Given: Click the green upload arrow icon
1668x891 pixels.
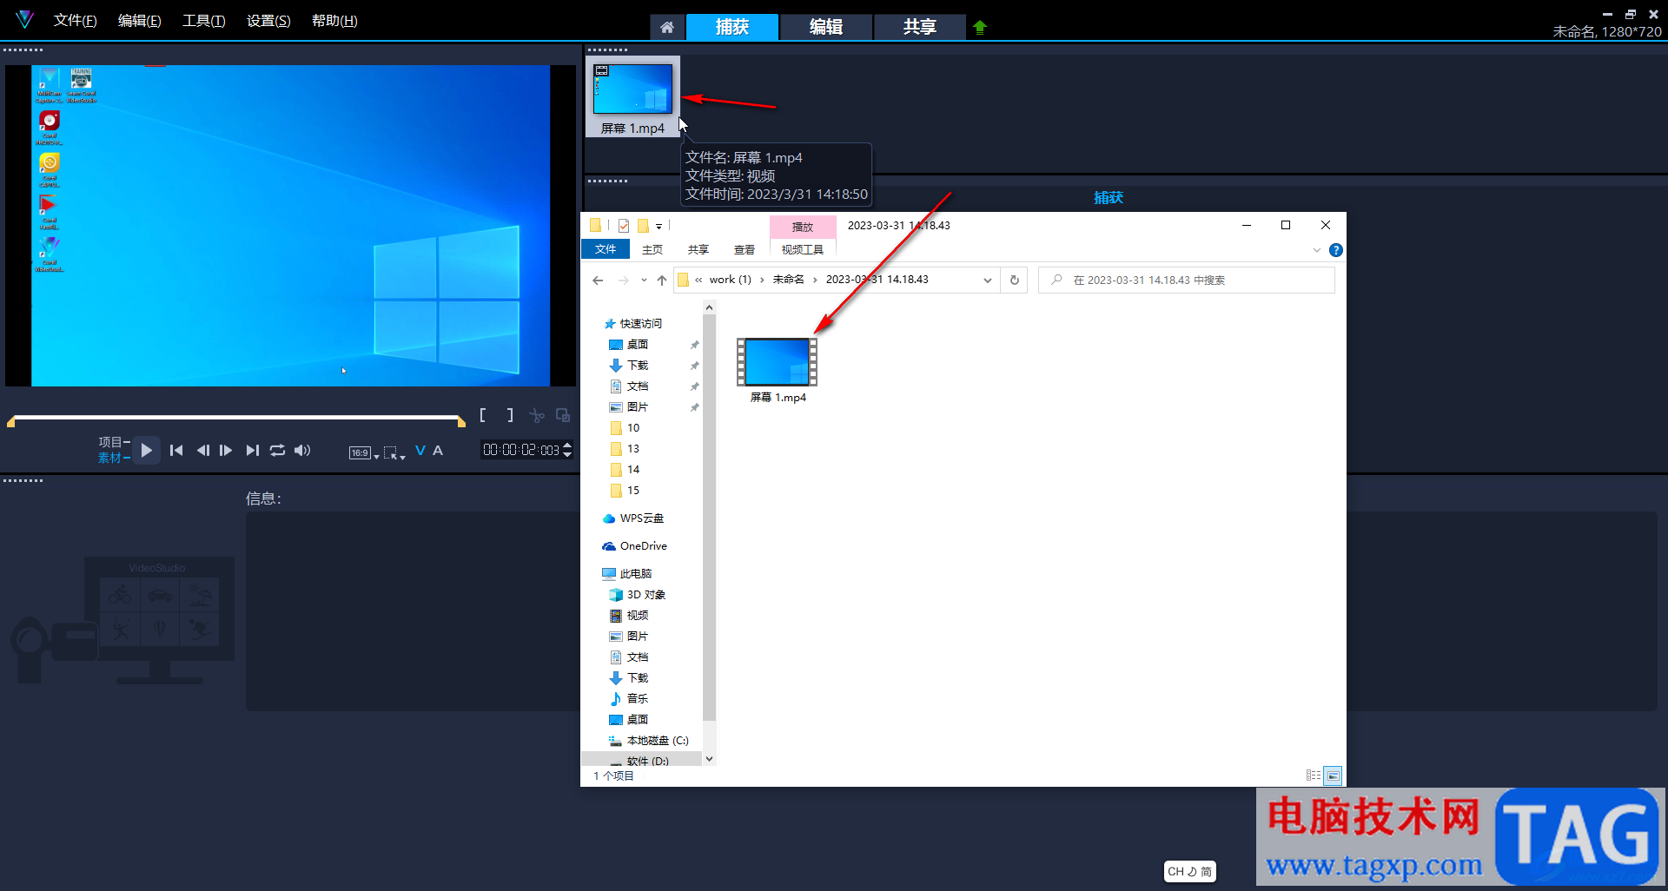Looking at the screenshot, I should pyautogui.click(x=980, y=27).
